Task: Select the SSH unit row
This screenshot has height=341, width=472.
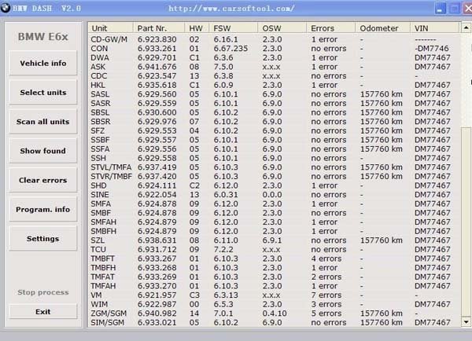Action: pyautogui.click(x=274, y=158)
